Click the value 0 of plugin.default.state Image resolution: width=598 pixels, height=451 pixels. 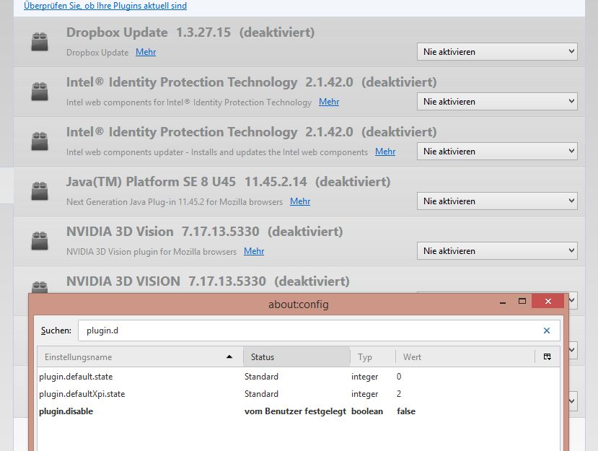[399, 377]
